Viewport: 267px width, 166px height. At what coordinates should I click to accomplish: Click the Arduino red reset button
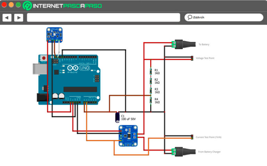point(43,58)
